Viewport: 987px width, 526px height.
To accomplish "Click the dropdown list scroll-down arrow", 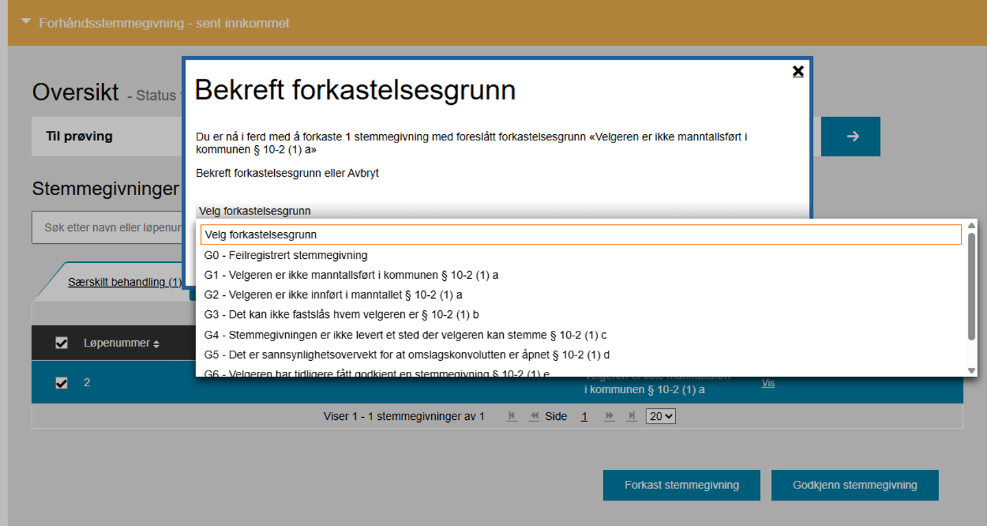I will [971, 371].
